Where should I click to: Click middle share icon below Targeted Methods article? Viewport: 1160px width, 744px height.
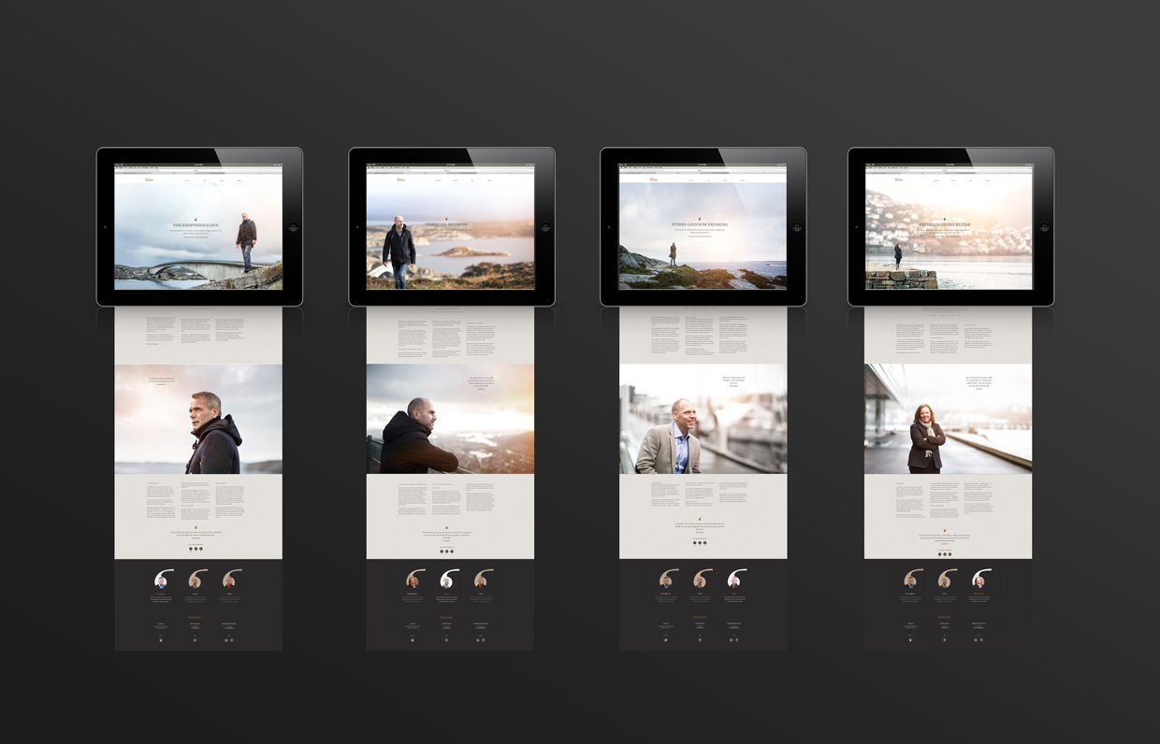point(447,551)
